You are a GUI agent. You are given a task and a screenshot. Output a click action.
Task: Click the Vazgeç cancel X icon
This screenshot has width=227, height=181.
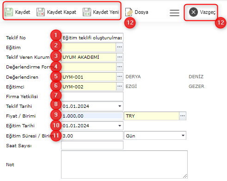coord(193,12)
